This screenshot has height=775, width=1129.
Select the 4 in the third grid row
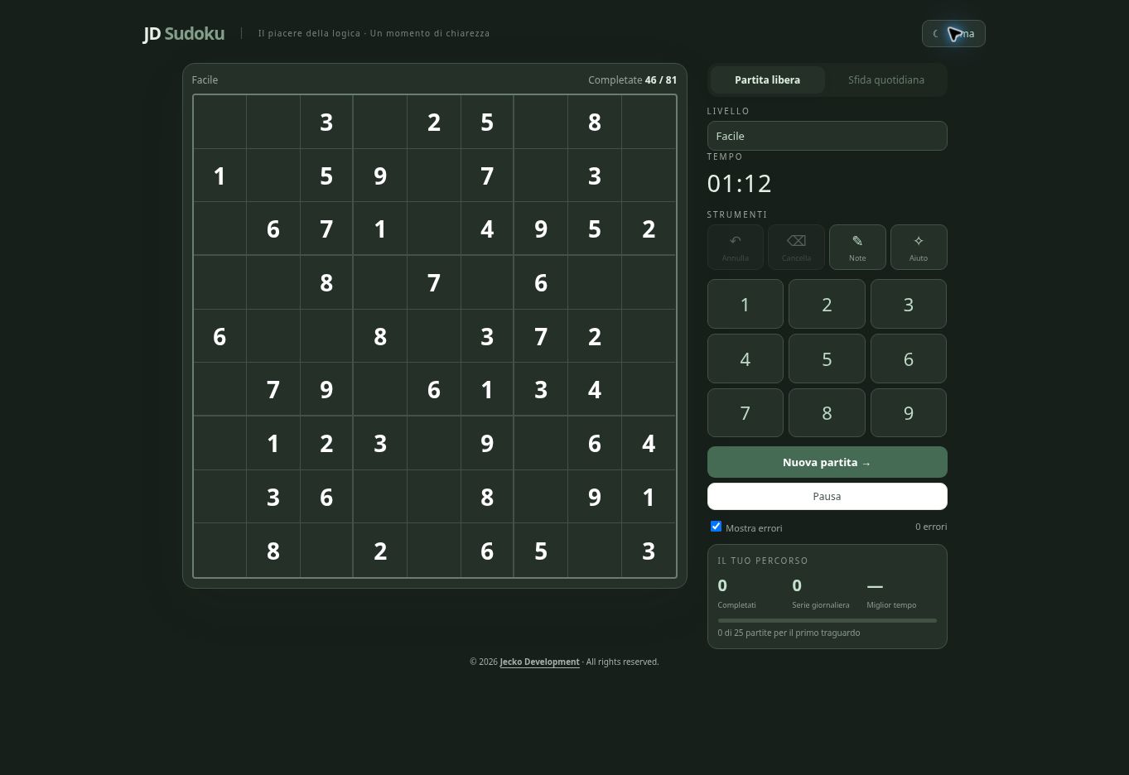(x=487, y=229)
